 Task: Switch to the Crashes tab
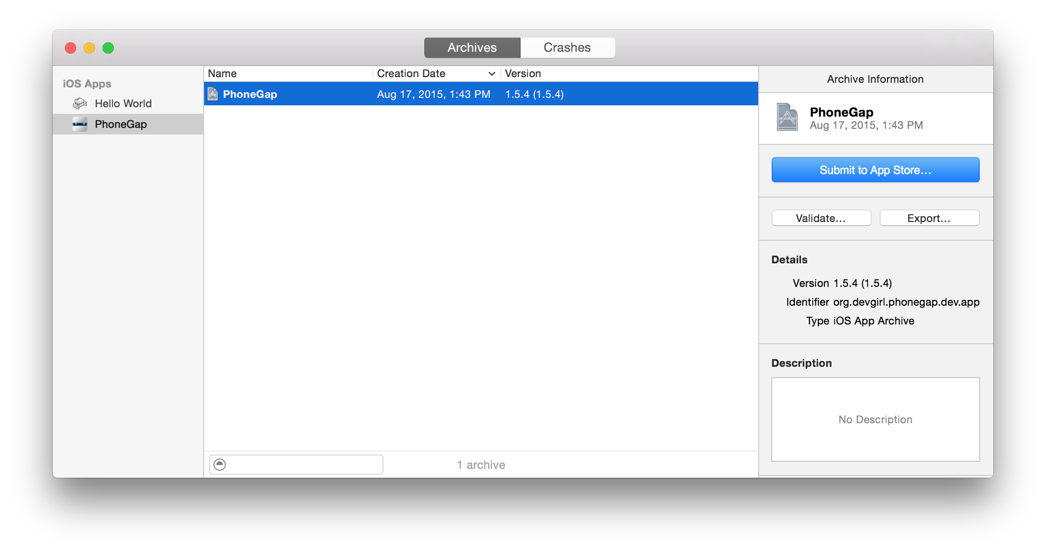point(567,47)
